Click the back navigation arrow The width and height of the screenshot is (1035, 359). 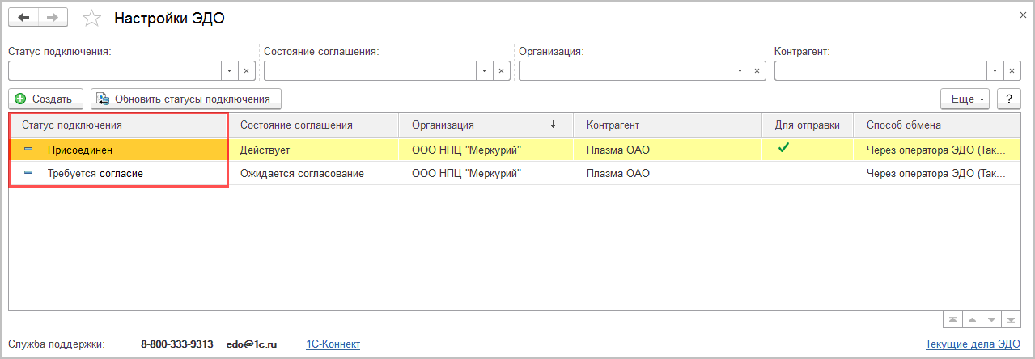coord(23,17)
